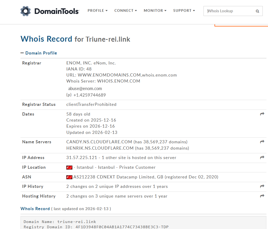Open the SUPPORT dropdown menu
The height and width of the screenshot is (229, 268).
[184, 10]
